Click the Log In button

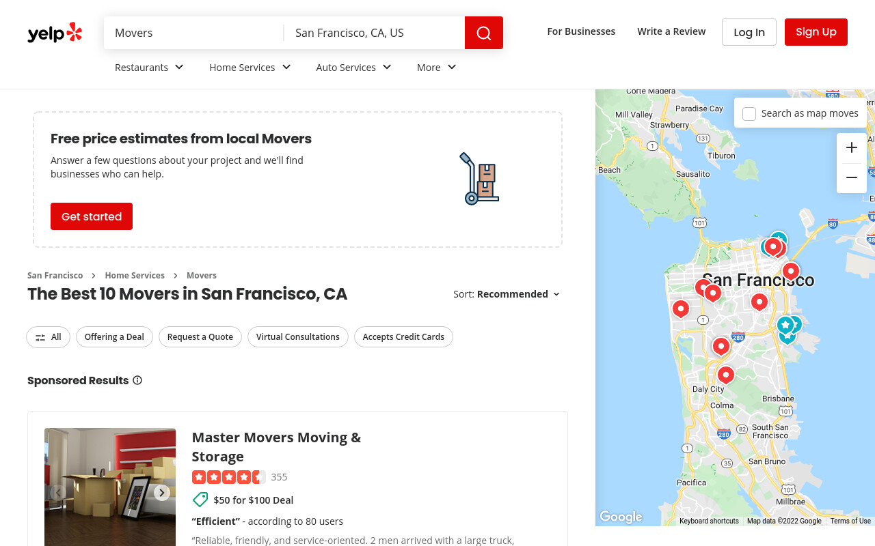click(749, 32)
